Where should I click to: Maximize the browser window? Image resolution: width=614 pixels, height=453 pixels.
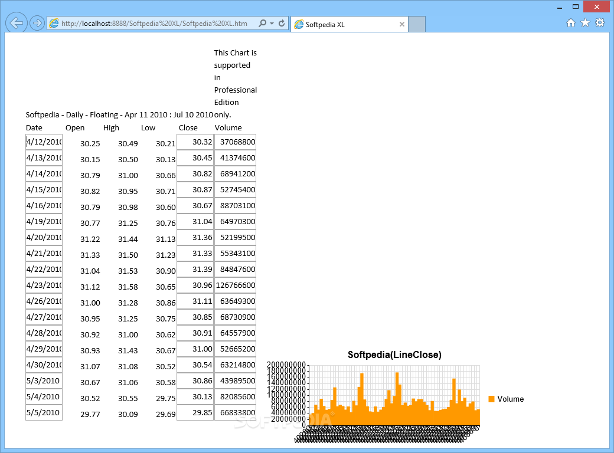tap(575, 6)
